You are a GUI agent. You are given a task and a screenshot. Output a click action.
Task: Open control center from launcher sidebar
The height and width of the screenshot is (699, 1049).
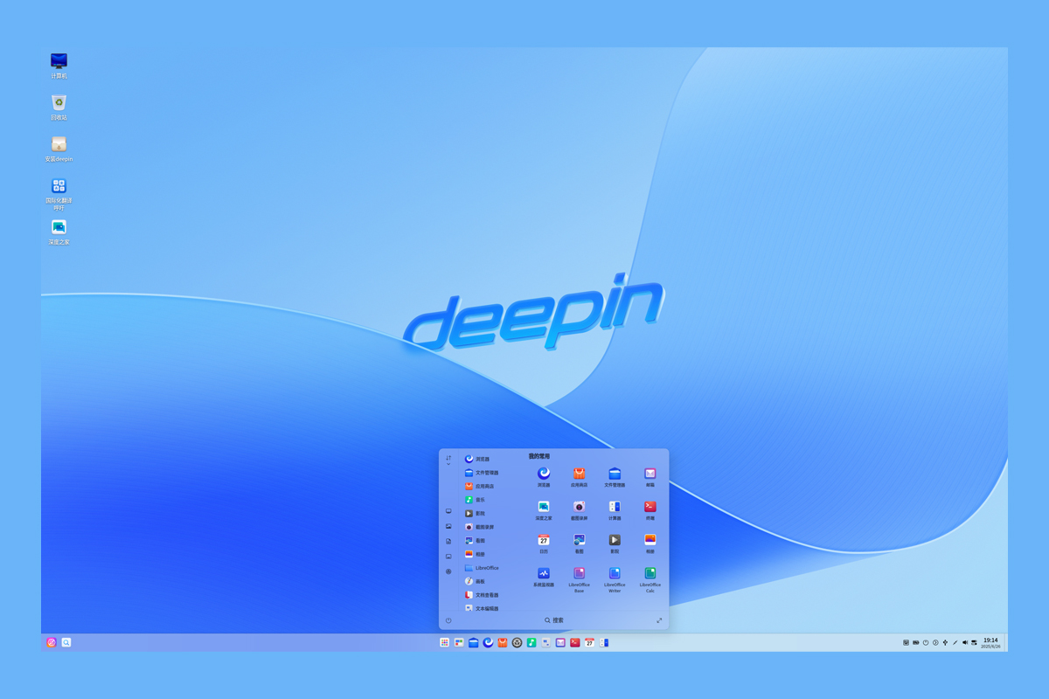pos(448,571)
